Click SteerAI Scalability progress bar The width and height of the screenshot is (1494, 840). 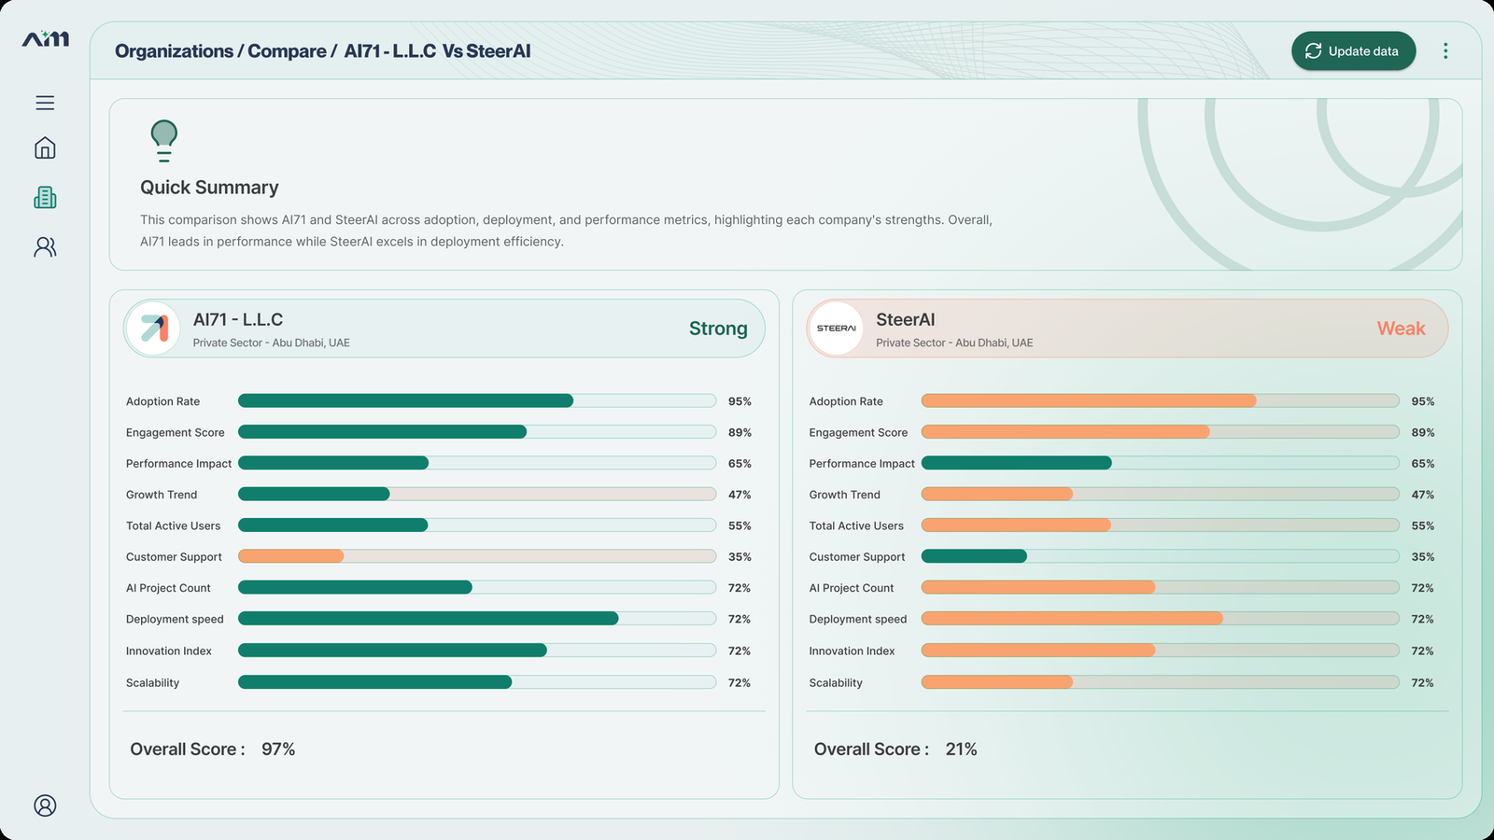pos(1160,682)
